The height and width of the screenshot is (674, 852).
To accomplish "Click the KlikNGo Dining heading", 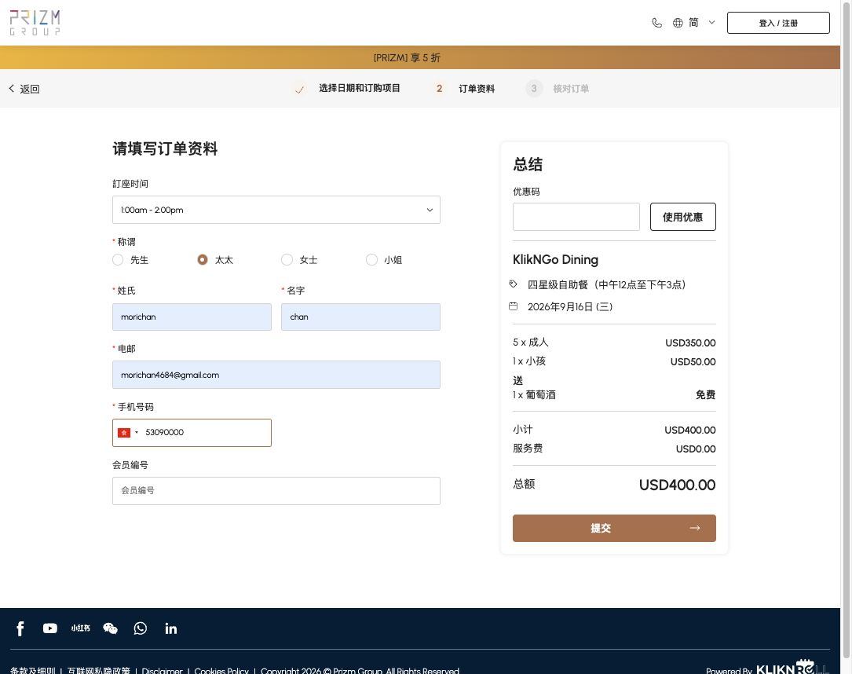I will [555, 260].
